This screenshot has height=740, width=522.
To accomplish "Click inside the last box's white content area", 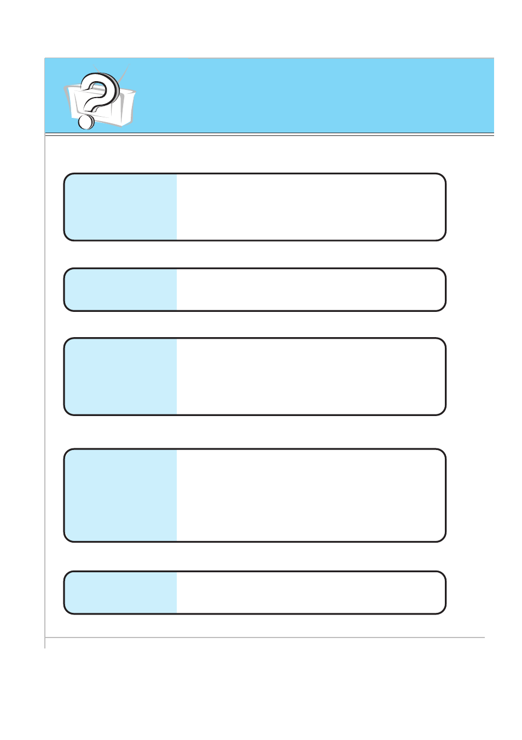I will (x=311, y=593).
